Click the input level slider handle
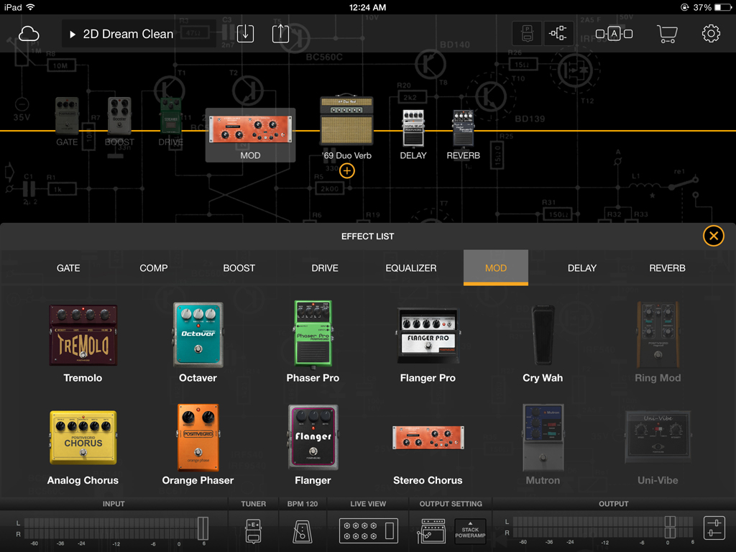736x552 pixels. coord(203,528)
